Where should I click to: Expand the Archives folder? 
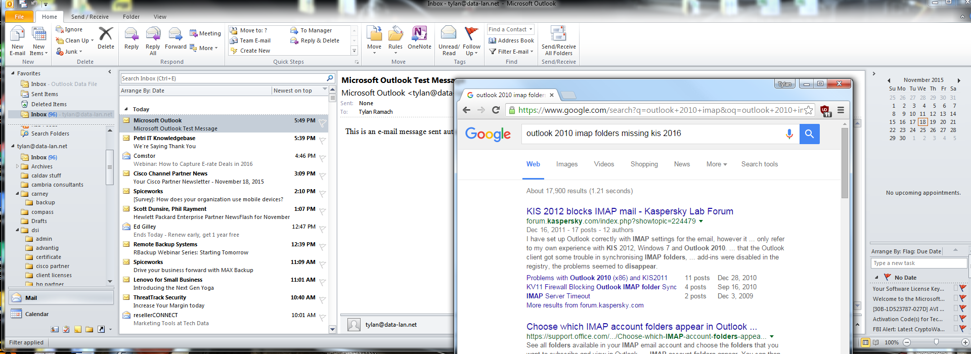18,166
